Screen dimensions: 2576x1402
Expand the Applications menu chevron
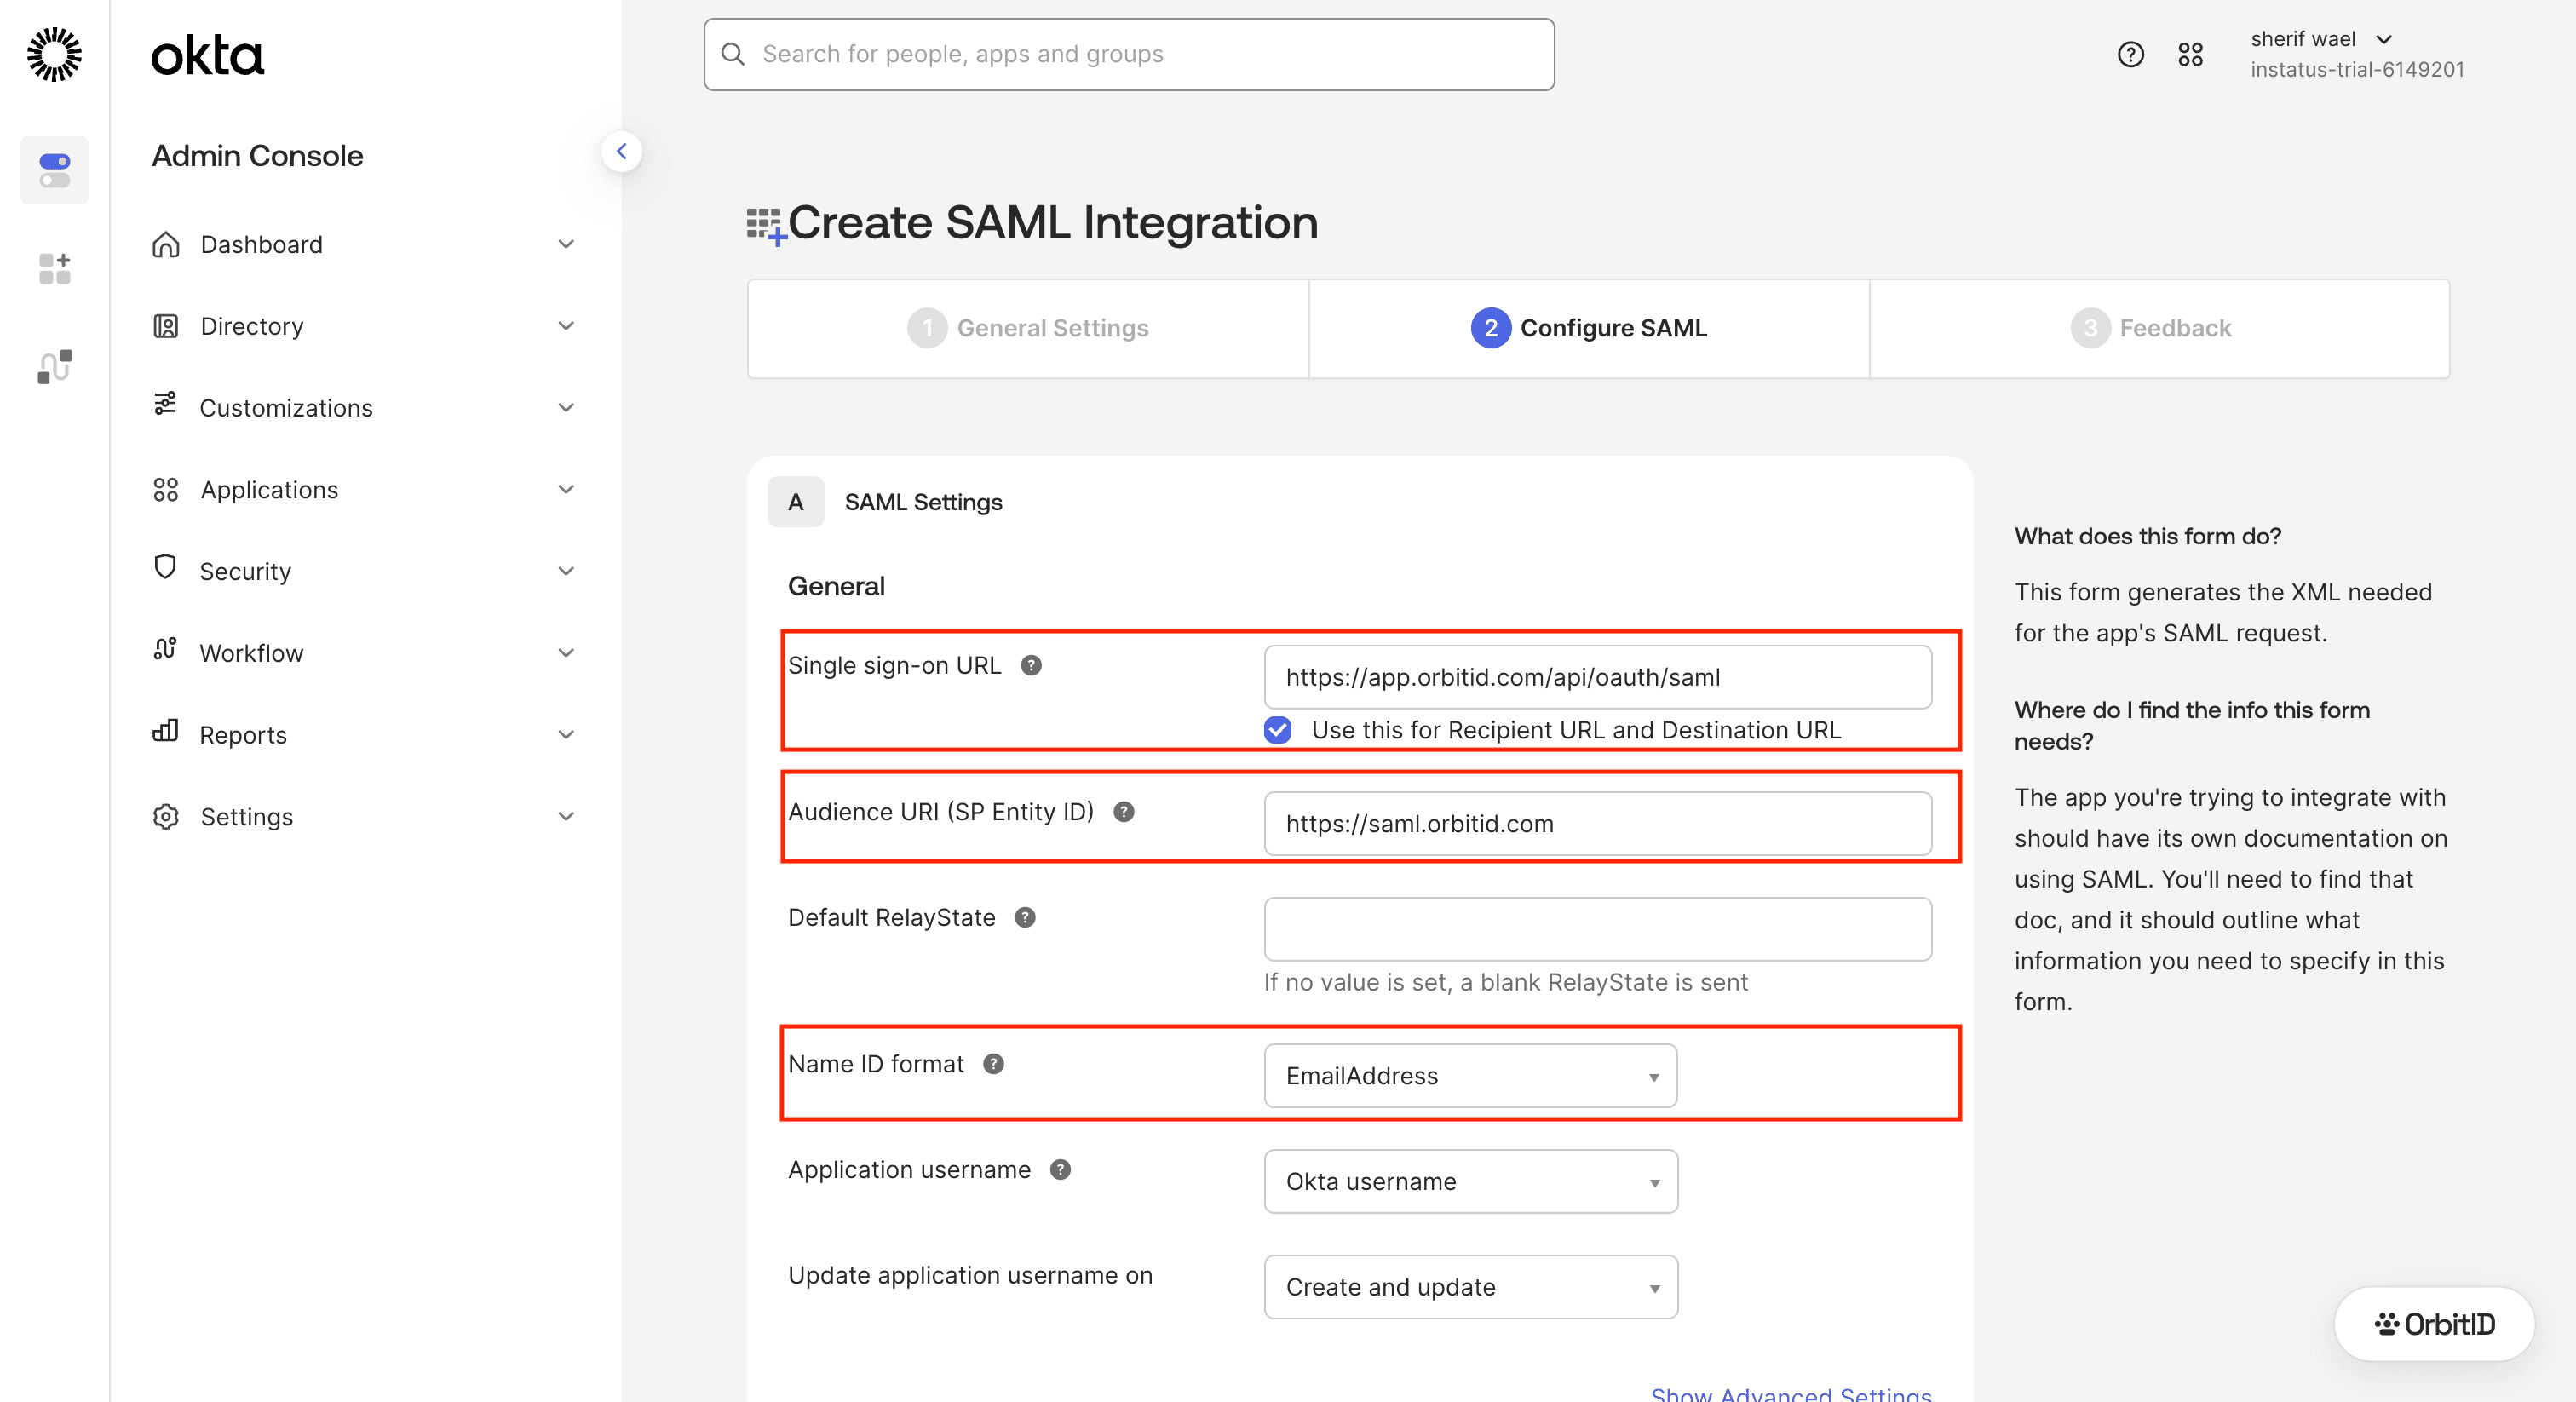coord(566,489)
